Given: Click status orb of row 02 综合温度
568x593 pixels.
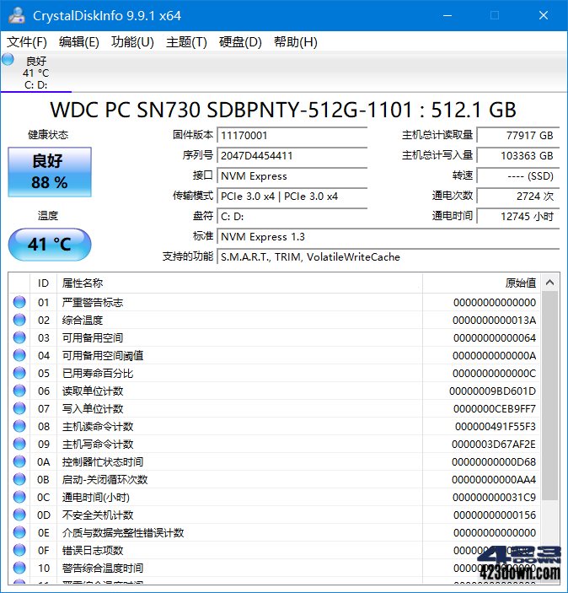Looking at the screenshot, I should tap(19, 320).
